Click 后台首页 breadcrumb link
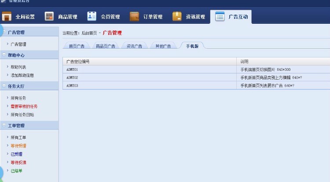The image size is (330, 182). click(89, 33)
